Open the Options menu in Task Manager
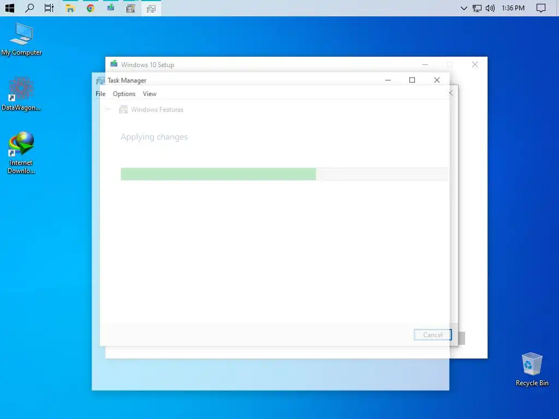Viewport: 559px width, 419px height. point(124,94)
